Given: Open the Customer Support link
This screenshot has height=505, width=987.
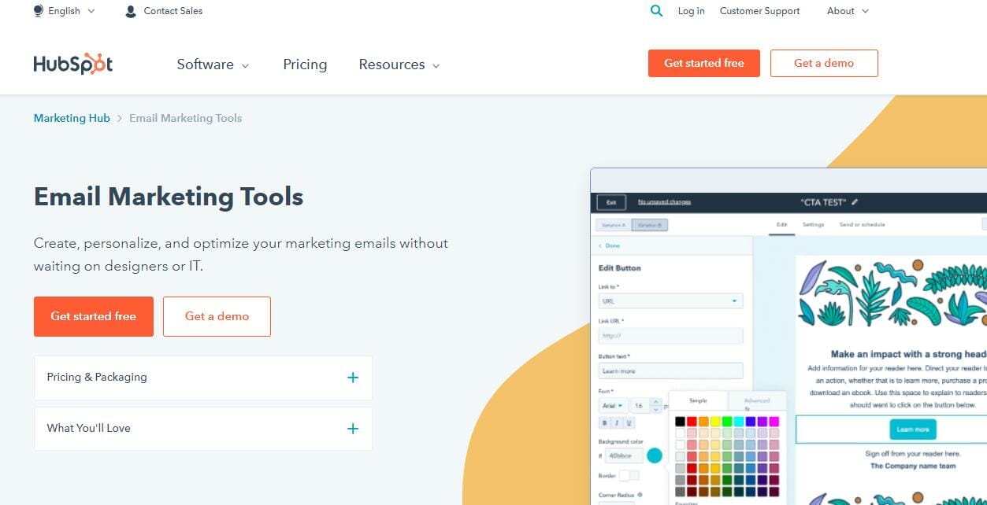Looking at the screenshot, I should coord(759,11).
